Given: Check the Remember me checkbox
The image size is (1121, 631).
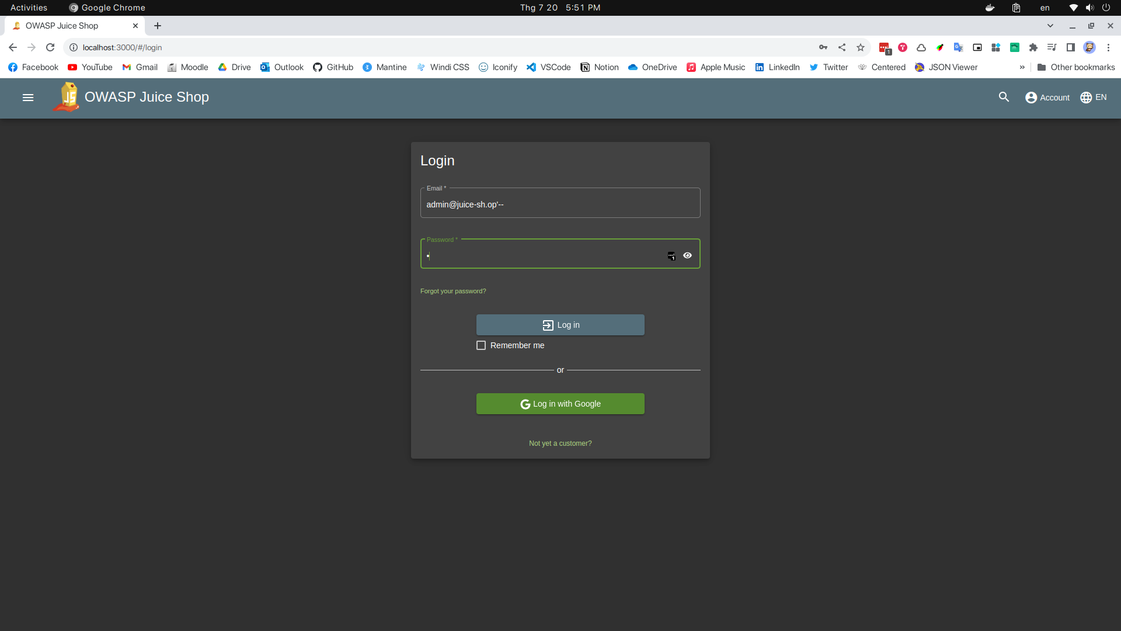Looking at the screenshot, I should 481,345.
